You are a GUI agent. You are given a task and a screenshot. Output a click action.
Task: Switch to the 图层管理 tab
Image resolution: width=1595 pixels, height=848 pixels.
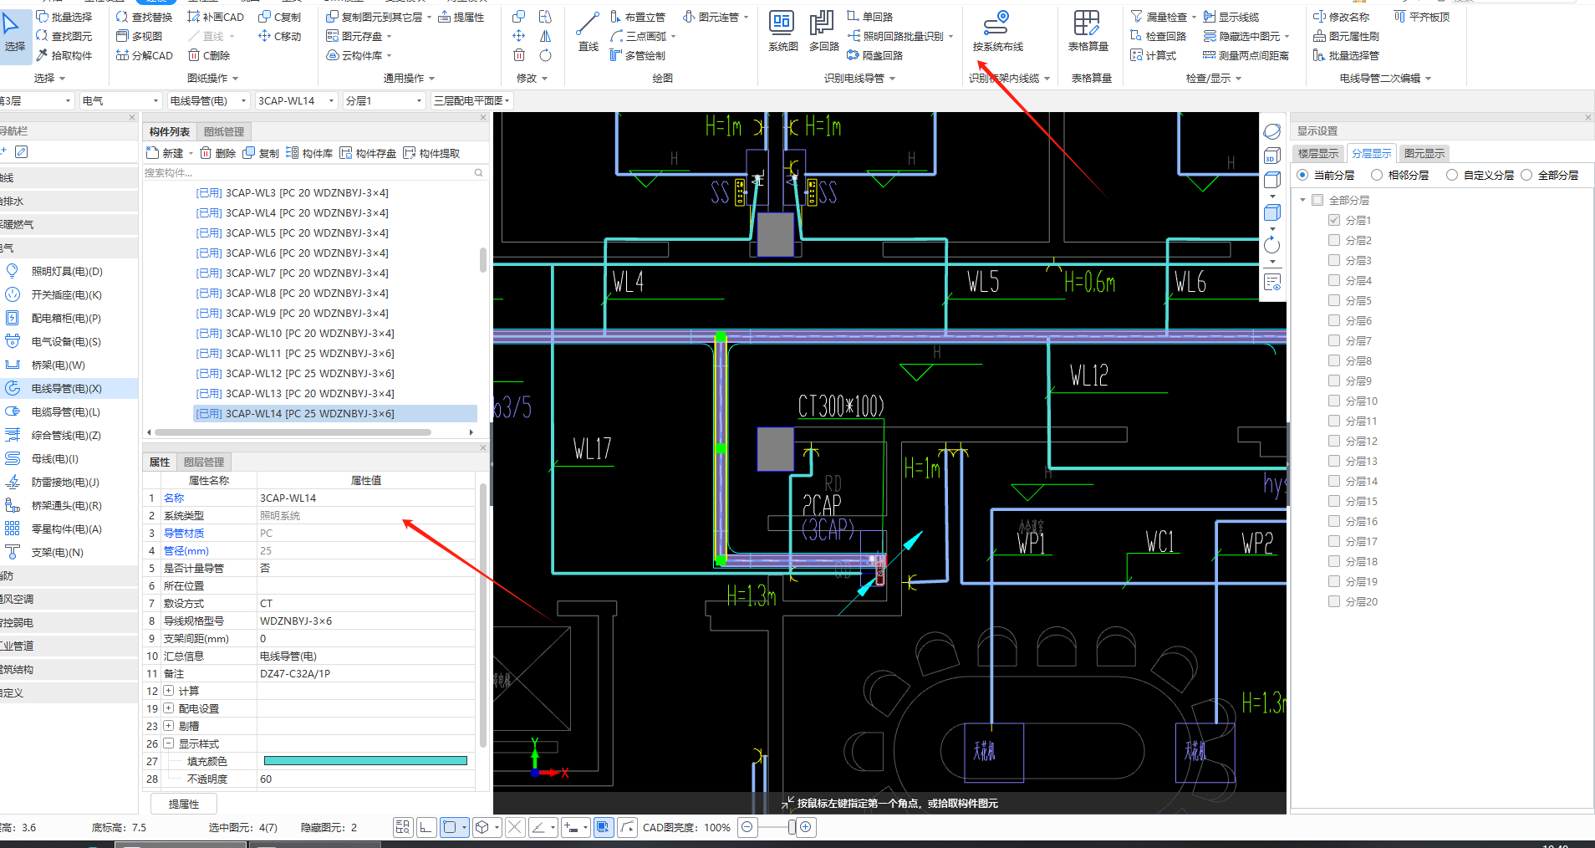(x=204, y=462)
